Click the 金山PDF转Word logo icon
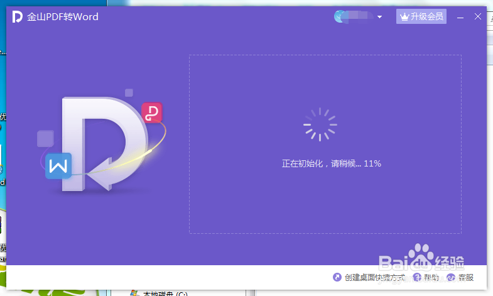Screen dimensions: 493x296 [x=18, y=17]
